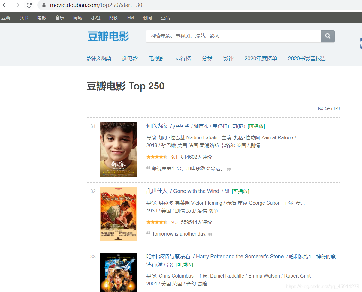Open 豆品 in top navigation

(x=165, y=17)
